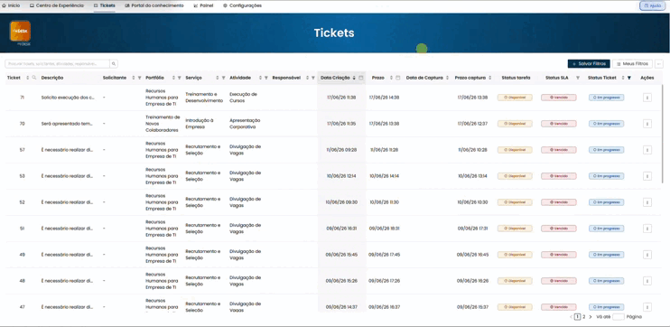Open actions menu for ticket 53
670x327 pixels.
647,176
